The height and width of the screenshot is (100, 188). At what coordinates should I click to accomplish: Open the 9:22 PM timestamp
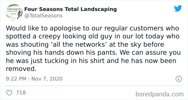point(16,79)
